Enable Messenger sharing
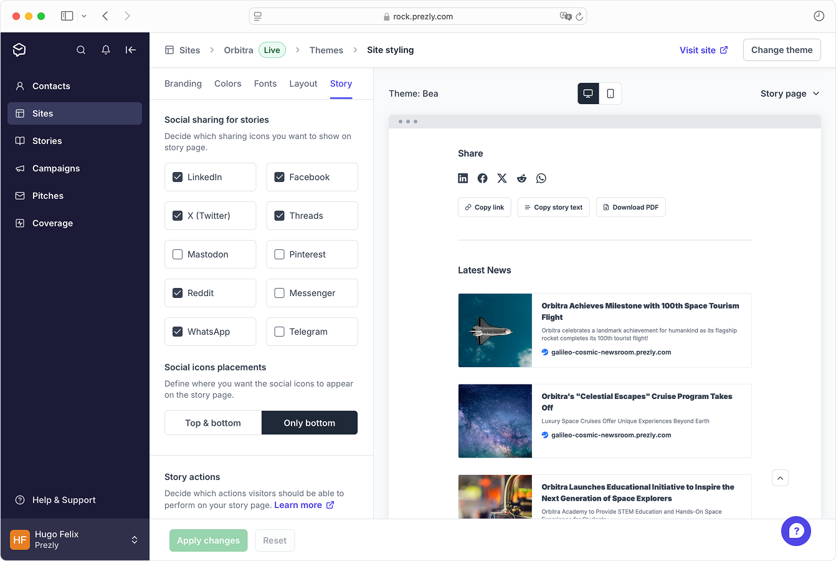Image resolution: width=836 pixels, height=561 pixels. (279, 293)
